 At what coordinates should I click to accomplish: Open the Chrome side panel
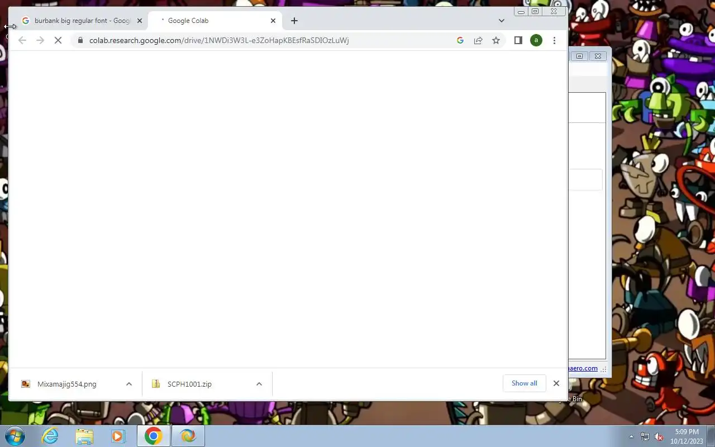518,40
